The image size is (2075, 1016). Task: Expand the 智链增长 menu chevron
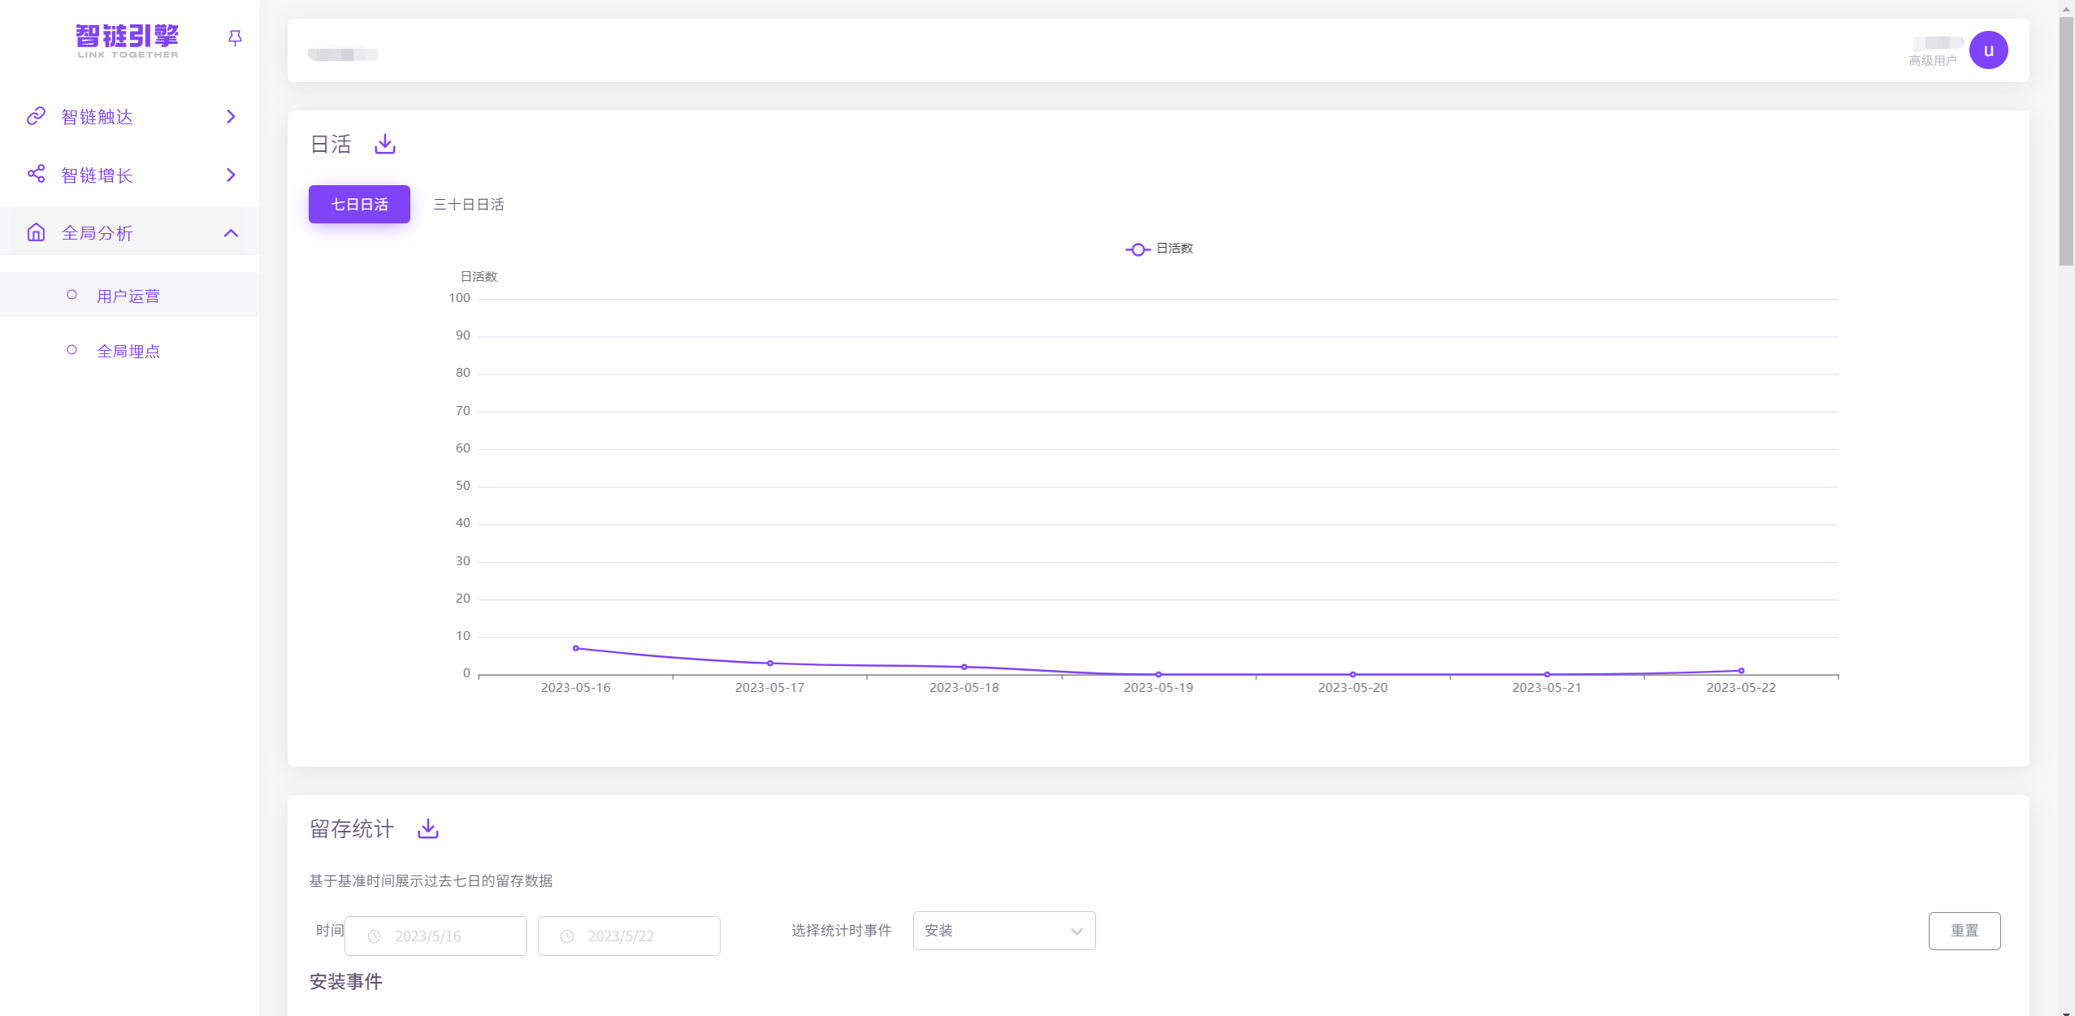tap(231, 175)
